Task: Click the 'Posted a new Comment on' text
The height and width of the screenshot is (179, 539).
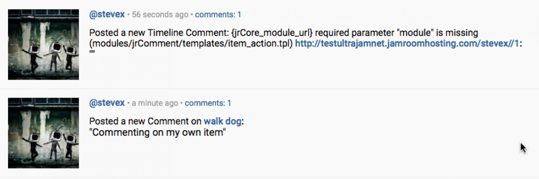Action: pyautogui.click(x=146, y=122)
